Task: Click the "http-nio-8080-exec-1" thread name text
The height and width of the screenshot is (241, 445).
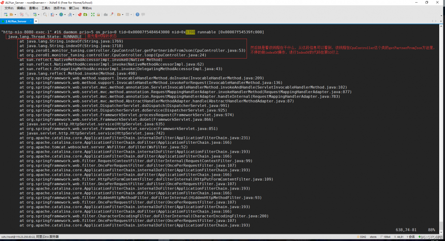Action: pyautogui.click(x=26, y=32)
